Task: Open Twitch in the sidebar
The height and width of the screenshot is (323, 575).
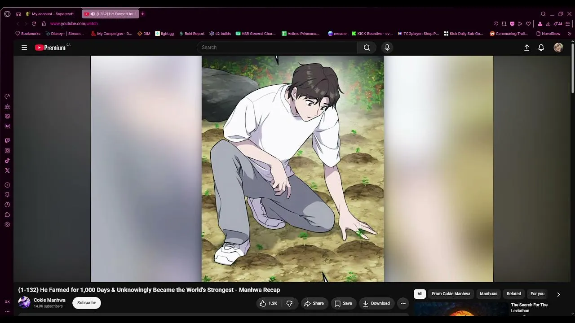Action: point(7,141)
